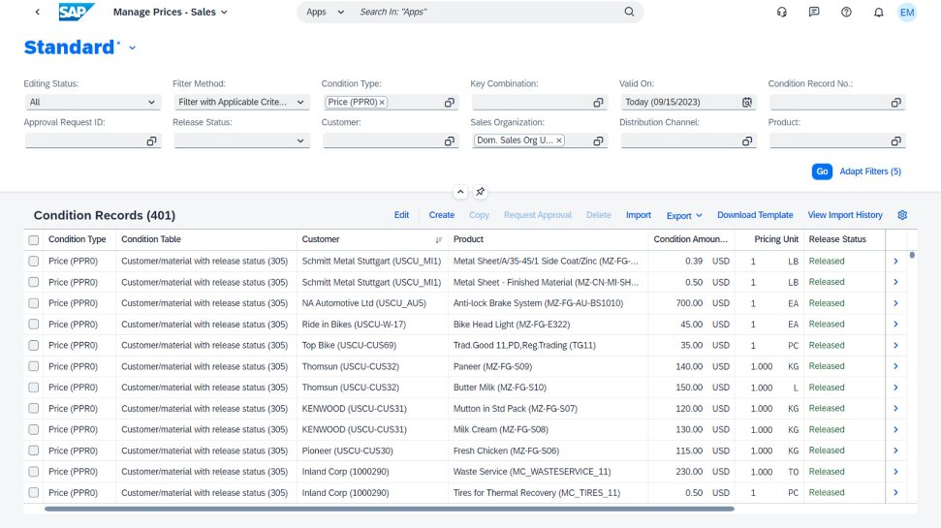Click the back navigation arrow
Screen dimensions: 941x528
[38, 13]
